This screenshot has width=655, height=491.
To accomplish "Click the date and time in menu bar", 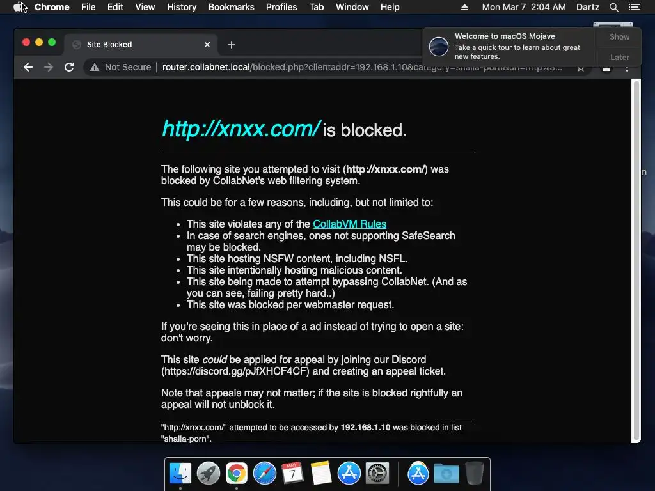I will tap(524, 7).
